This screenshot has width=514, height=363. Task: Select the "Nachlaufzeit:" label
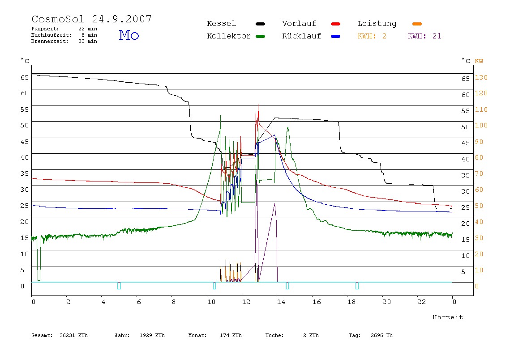point(51,35)
